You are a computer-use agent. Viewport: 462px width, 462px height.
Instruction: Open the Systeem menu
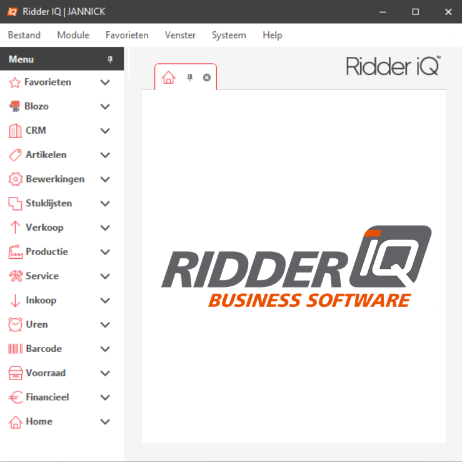[229, 35]
